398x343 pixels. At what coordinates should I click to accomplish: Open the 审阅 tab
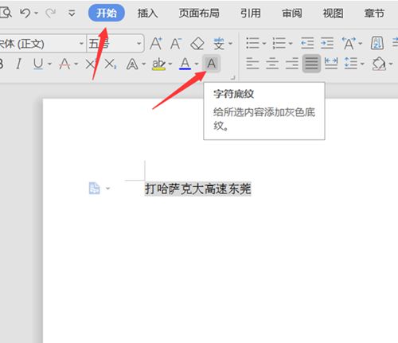[292, 13]
